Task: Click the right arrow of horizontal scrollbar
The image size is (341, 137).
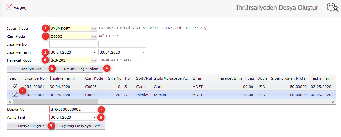Action: pos(333,102)
